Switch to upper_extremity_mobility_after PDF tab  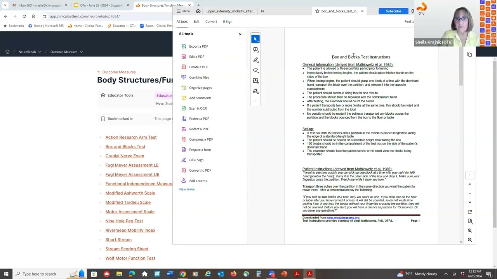[x=229, y=11]
